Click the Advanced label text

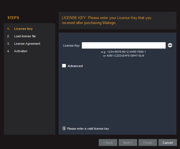click(75, 66)
